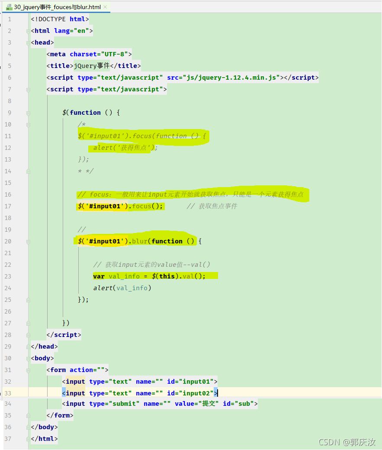This screenshot has width=382, height=450.
Task: Click line number 1 in the gutter
Action: pyautogui.click(x=10, y=19)
